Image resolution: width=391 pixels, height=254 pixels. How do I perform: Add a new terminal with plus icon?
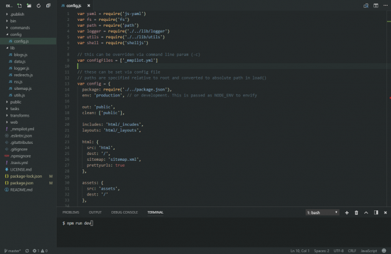pos(347,212)
